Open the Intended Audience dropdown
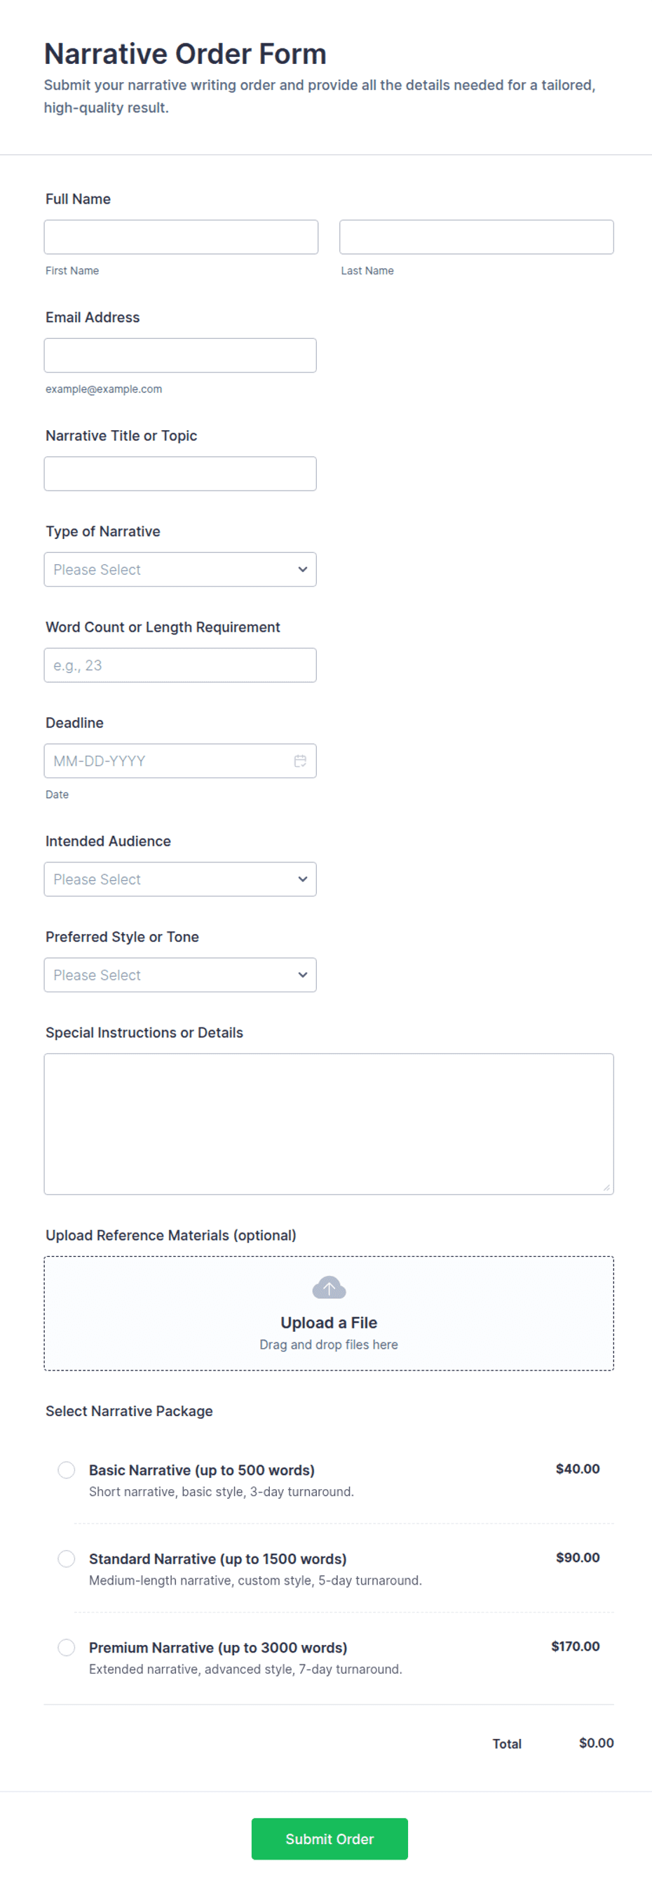This screenshot has height=1894, width=652. coord(180,879)
